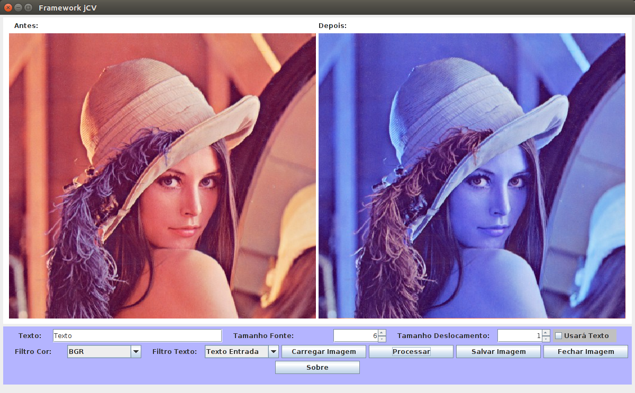Image resolution: width=635 pixels, height=393 pixels.
Task: Decrease Tamanho Deslocamento with down arrow
Action: [x=546, y=339]
